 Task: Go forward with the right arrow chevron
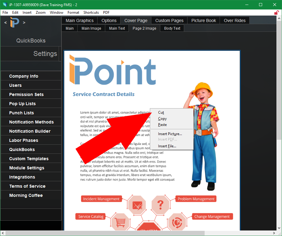[x=24, y=23]
